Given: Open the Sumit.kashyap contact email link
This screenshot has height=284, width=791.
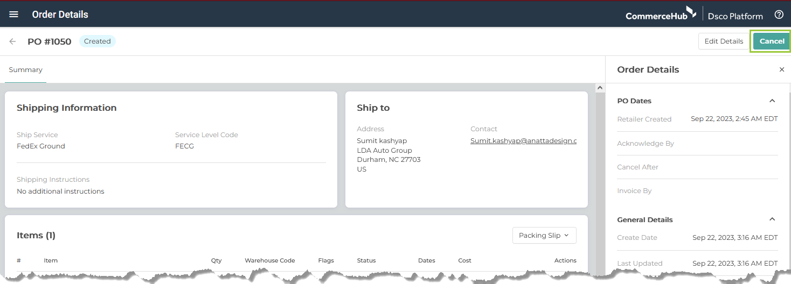Looking at the screenshot, I should click(x=524, y=141).
